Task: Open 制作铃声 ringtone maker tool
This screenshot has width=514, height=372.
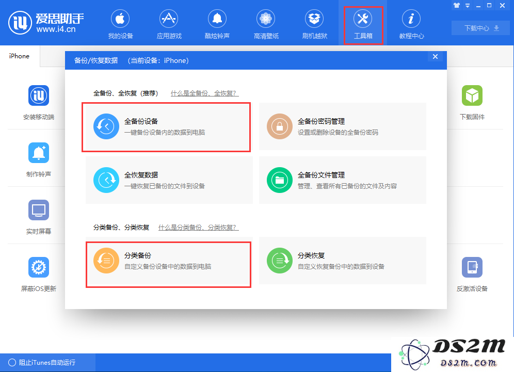Action: point(39,160)
